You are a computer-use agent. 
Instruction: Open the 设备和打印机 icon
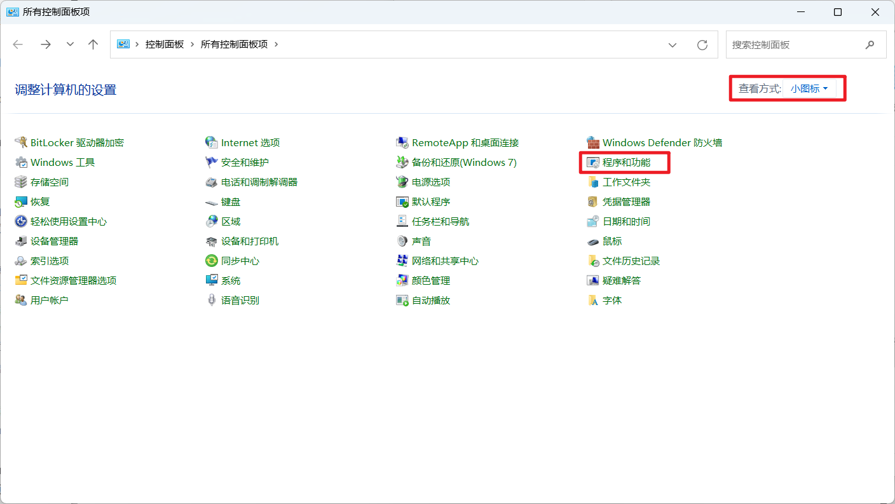click(212, 241)
